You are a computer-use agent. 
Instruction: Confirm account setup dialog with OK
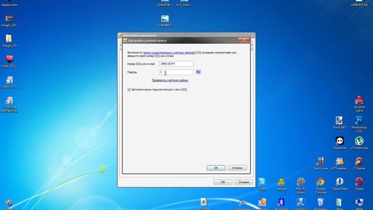pyautogui.click(x=216, y=168)
